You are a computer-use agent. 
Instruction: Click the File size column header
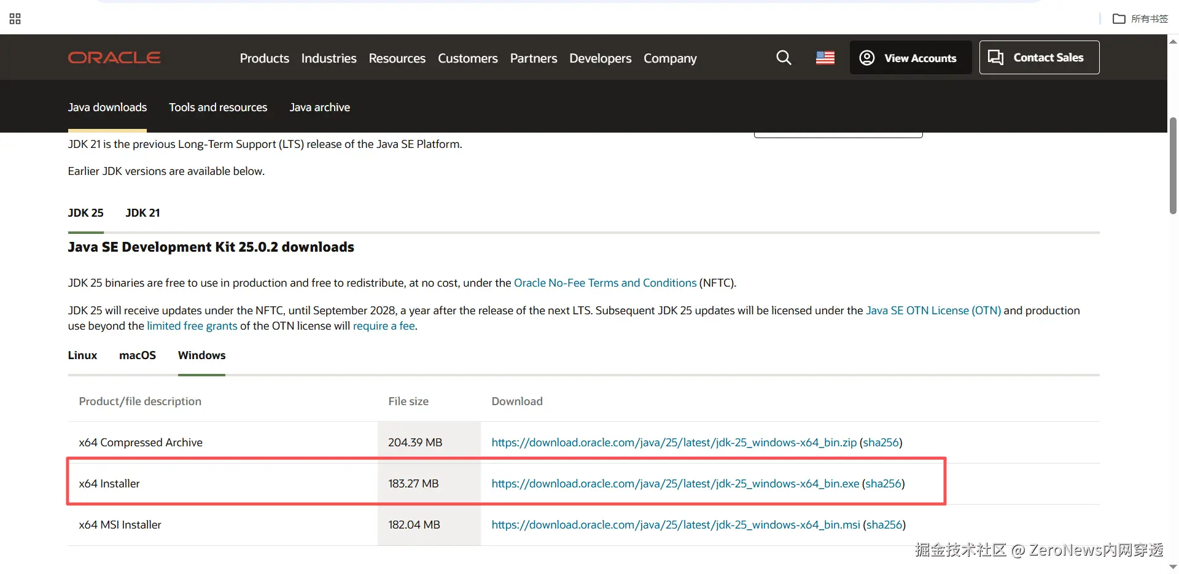point(408,401)
